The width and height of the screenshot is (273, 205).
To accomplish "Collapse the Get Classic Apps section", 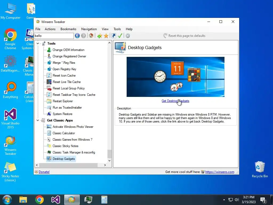I will tap(38, 120).
